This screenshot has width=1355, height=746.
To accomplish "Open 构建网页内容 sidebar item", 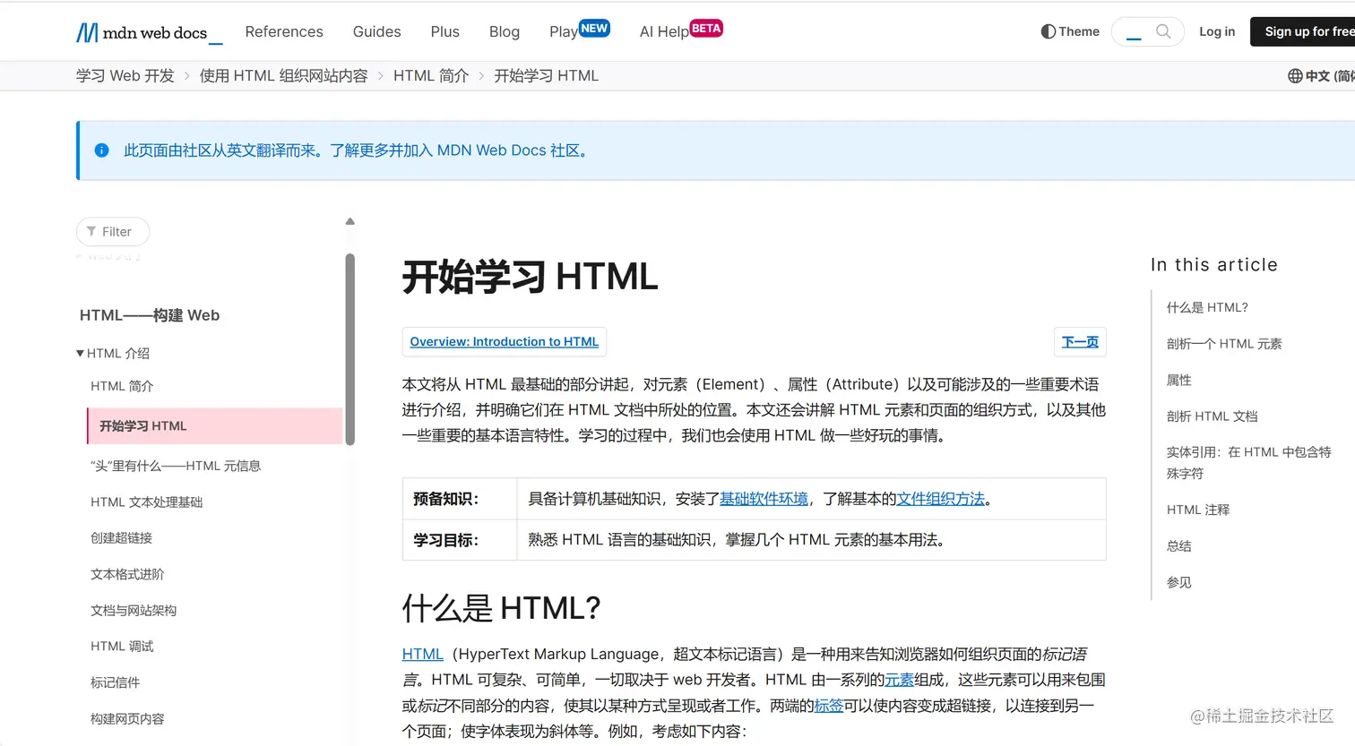I will (x=127, y=718).
